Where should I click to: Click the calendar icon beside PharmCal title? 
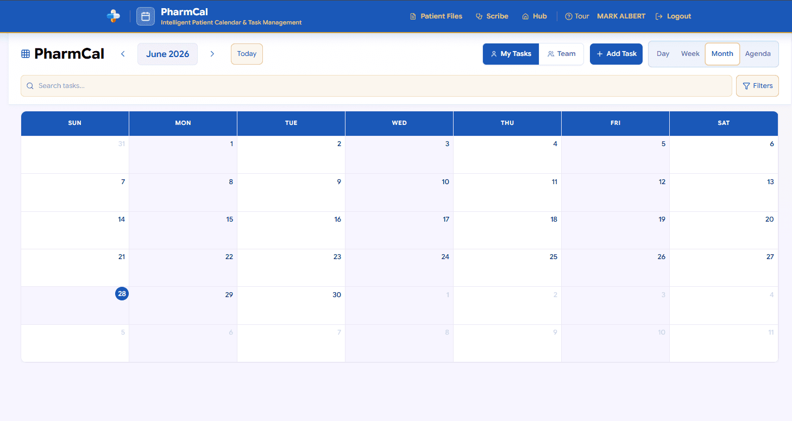tap(146, 16)
